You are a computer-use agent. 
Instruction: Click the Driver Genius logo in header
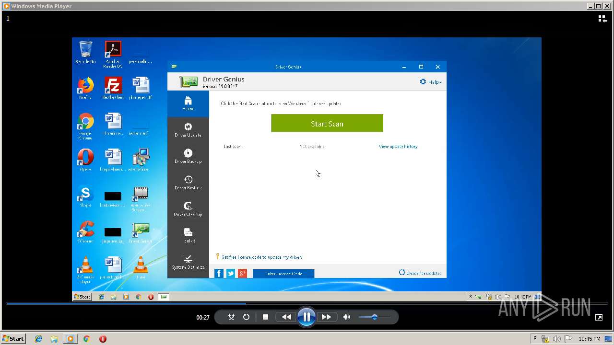click(189, 82)
